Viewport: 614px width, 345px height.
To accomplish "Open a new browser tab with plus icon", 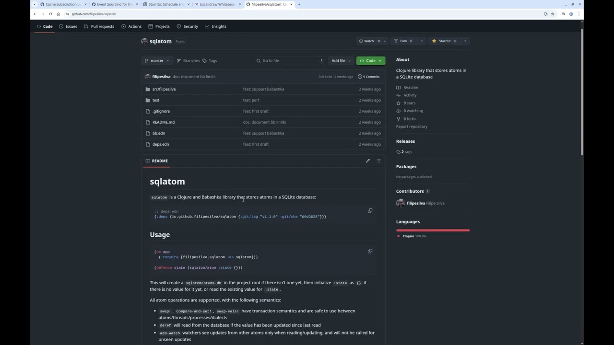I will [299, 4].
